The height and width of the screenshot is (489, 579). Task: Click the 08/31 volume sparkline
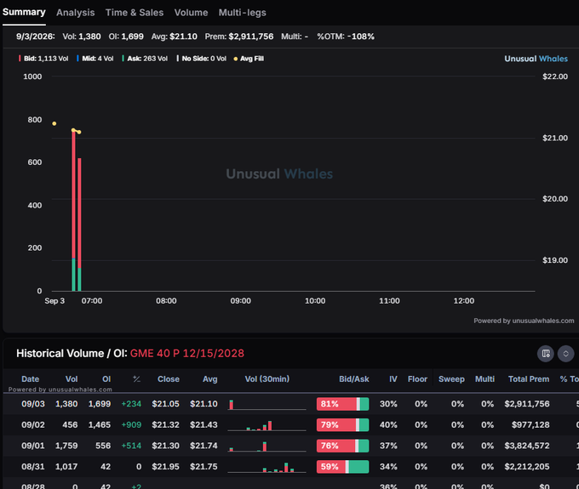pos(267,467)
